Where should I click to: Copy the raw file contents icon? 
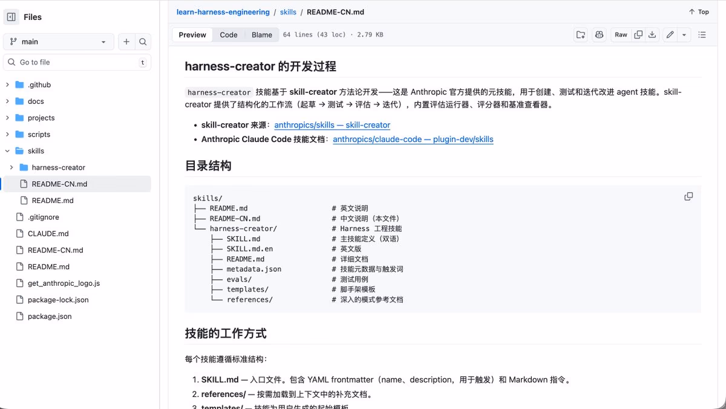click(638, 34)
